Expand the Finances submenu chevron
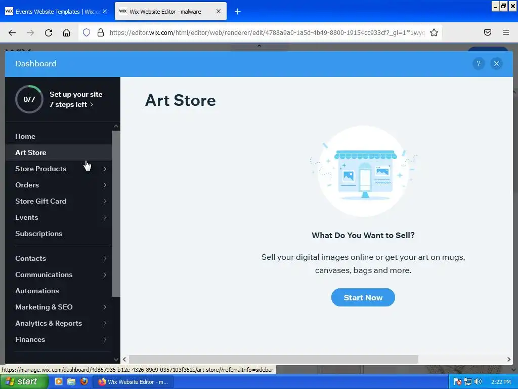 tap(105, 339)
